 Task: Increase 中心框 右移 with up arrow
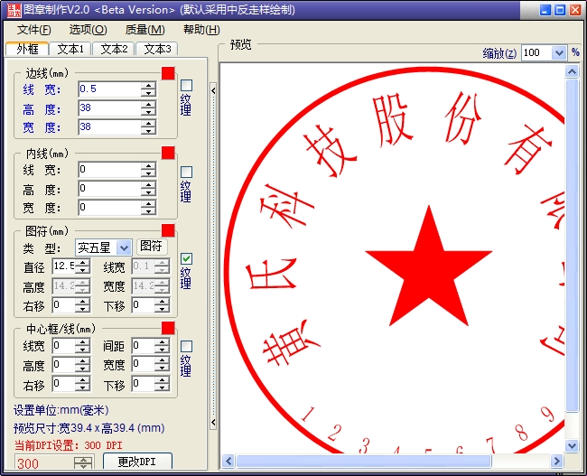pos(82,380)
